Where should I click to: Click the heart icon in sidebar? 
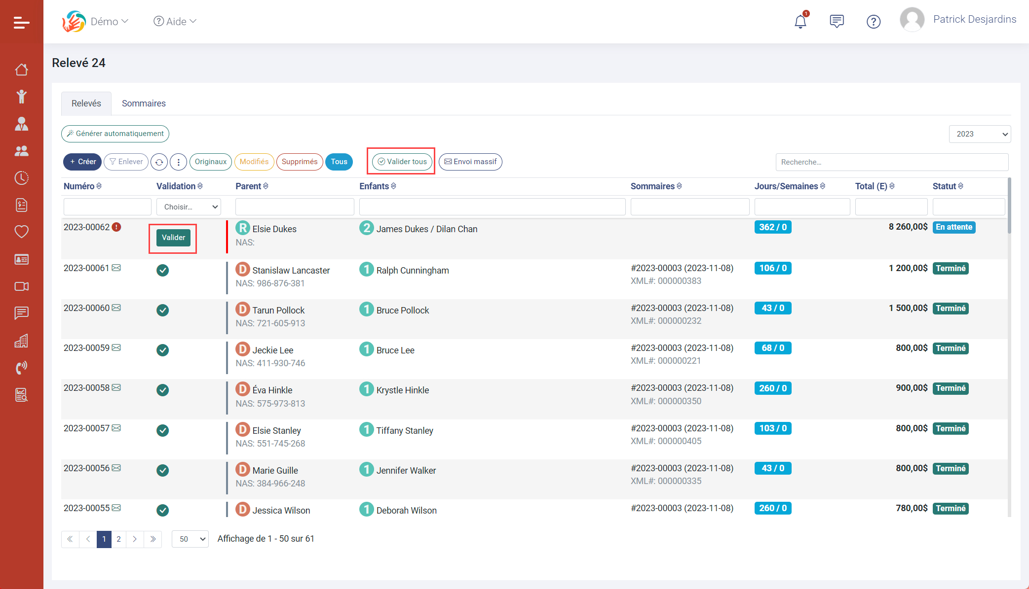(x=21, y=232)
